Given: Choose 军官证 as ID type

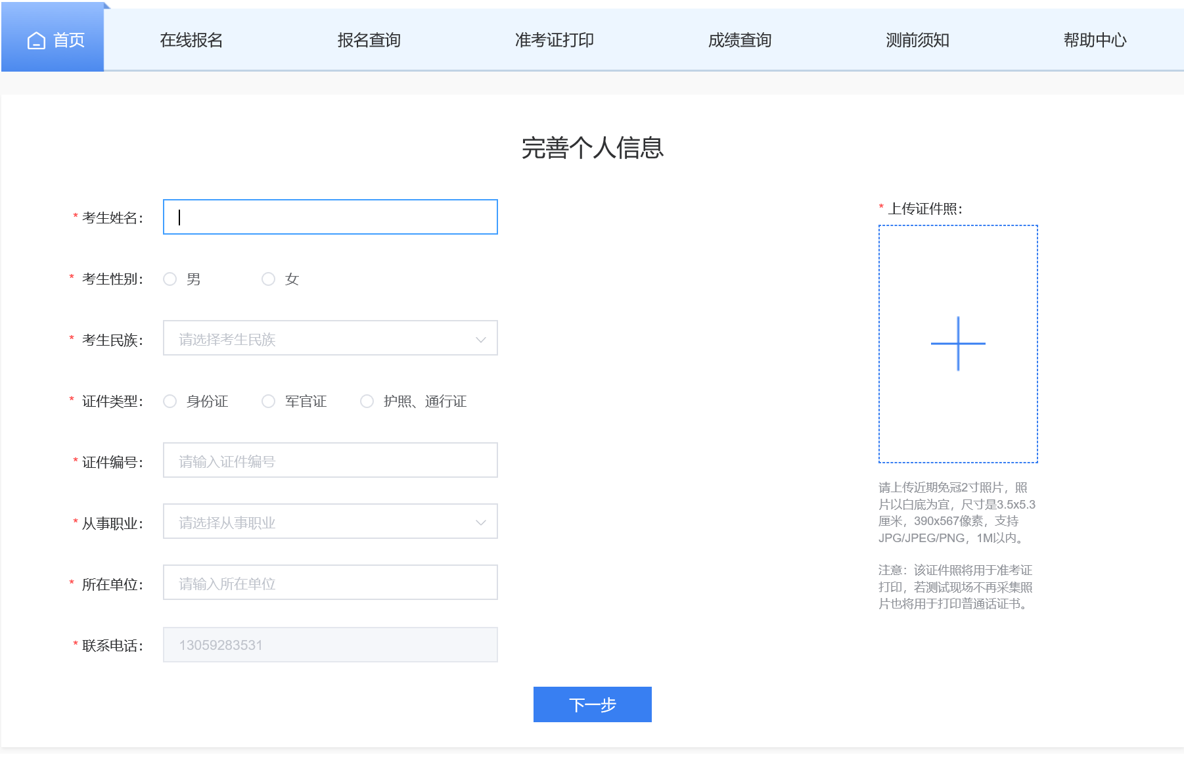Looking at the screenshot, I should click(x=269, y=402).
